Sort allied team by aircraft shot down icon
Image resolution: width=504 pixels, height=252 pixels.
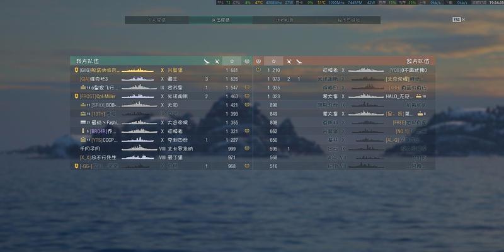(x=207, y=61)
